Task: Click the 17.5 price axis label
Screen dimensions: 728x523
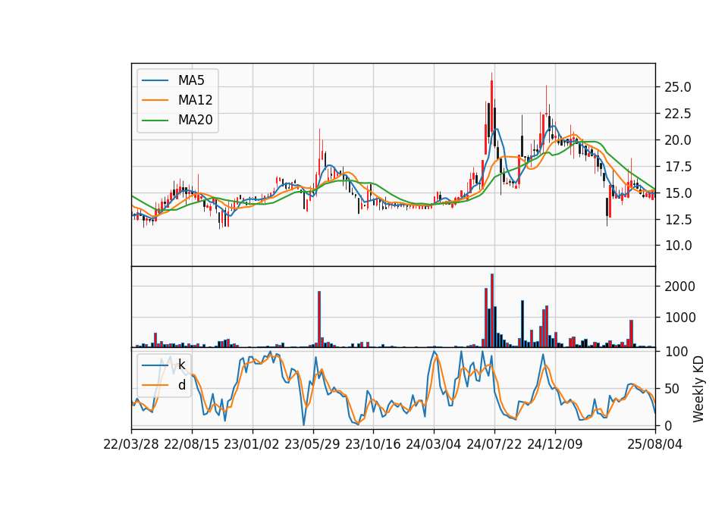Action: tap(678, 167)
